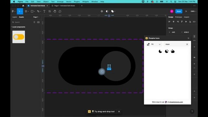Open distribute spacing options

[194, 22]
